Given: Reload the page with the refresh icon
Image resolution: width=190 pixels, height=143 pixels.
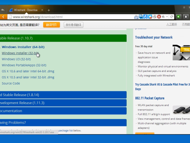Looking at the screenshot, I should click(x=172, y=17).
